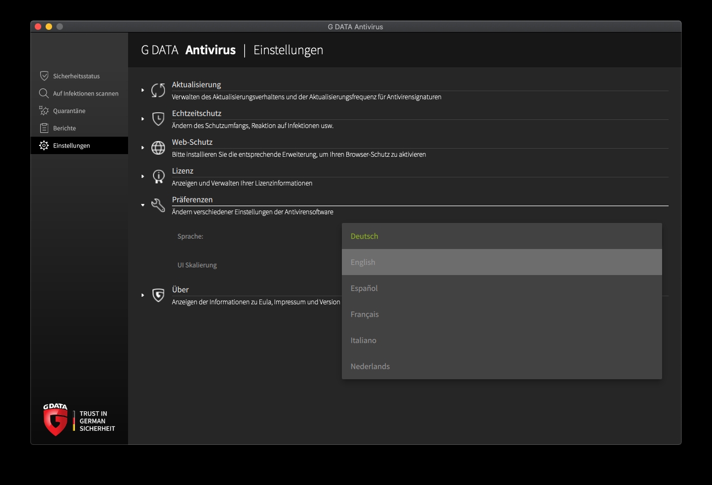Click 'Anzeigen der Informationen zu Eula' description

pyautogui.click(x=256, y=302)
